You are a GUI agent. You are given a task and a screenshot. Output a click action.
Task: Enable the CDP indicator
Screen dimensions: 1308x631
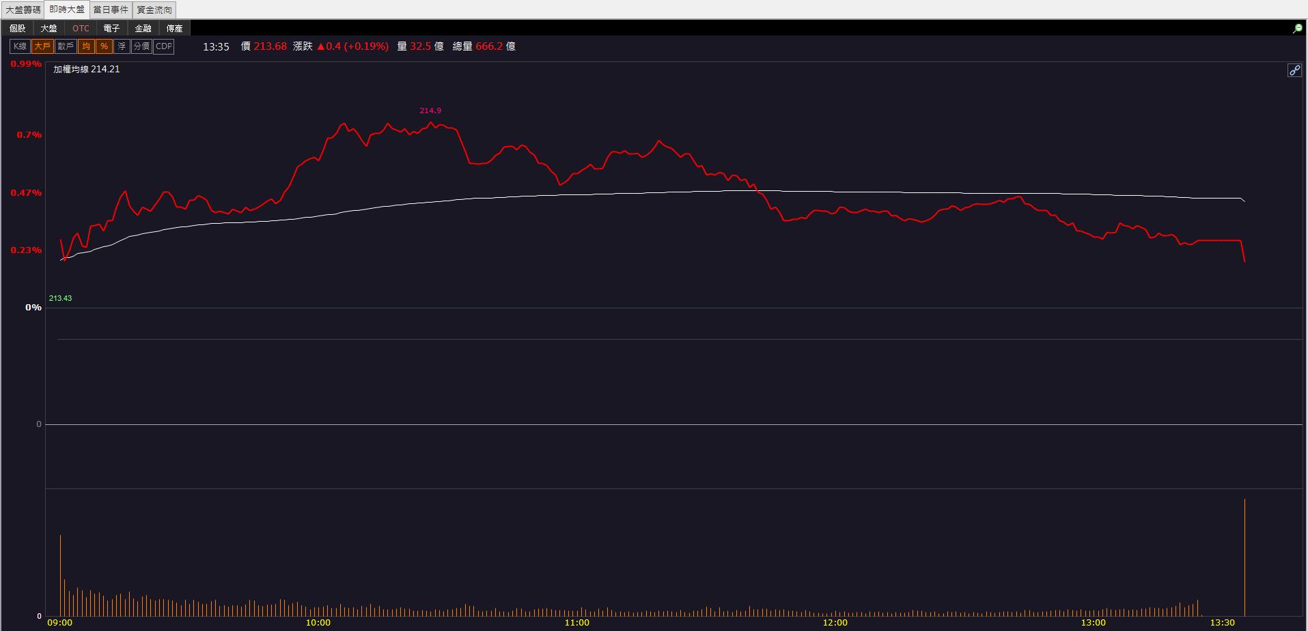164,46
